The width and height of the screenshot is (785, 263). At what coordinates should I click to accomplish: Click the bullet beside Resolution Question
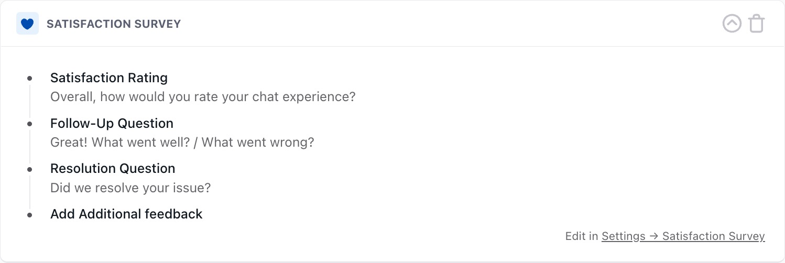point(30,169)
